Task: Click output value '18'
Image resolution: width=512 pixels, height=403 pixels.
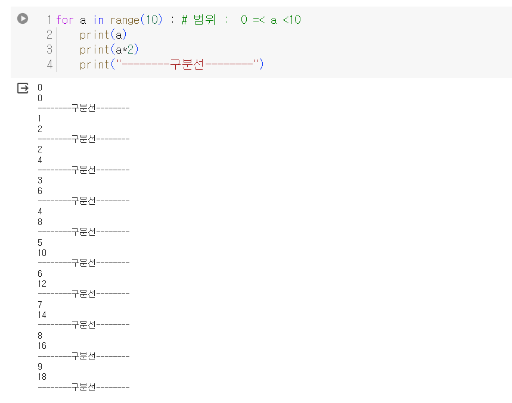Action: 42,377
